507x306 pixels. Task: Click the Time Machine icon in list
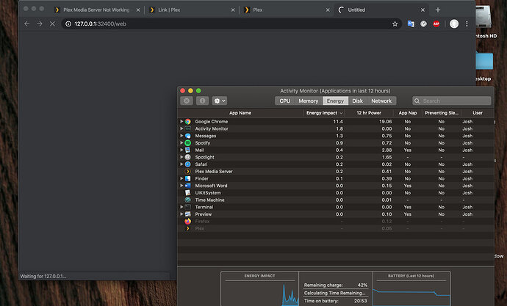[188, 200]
